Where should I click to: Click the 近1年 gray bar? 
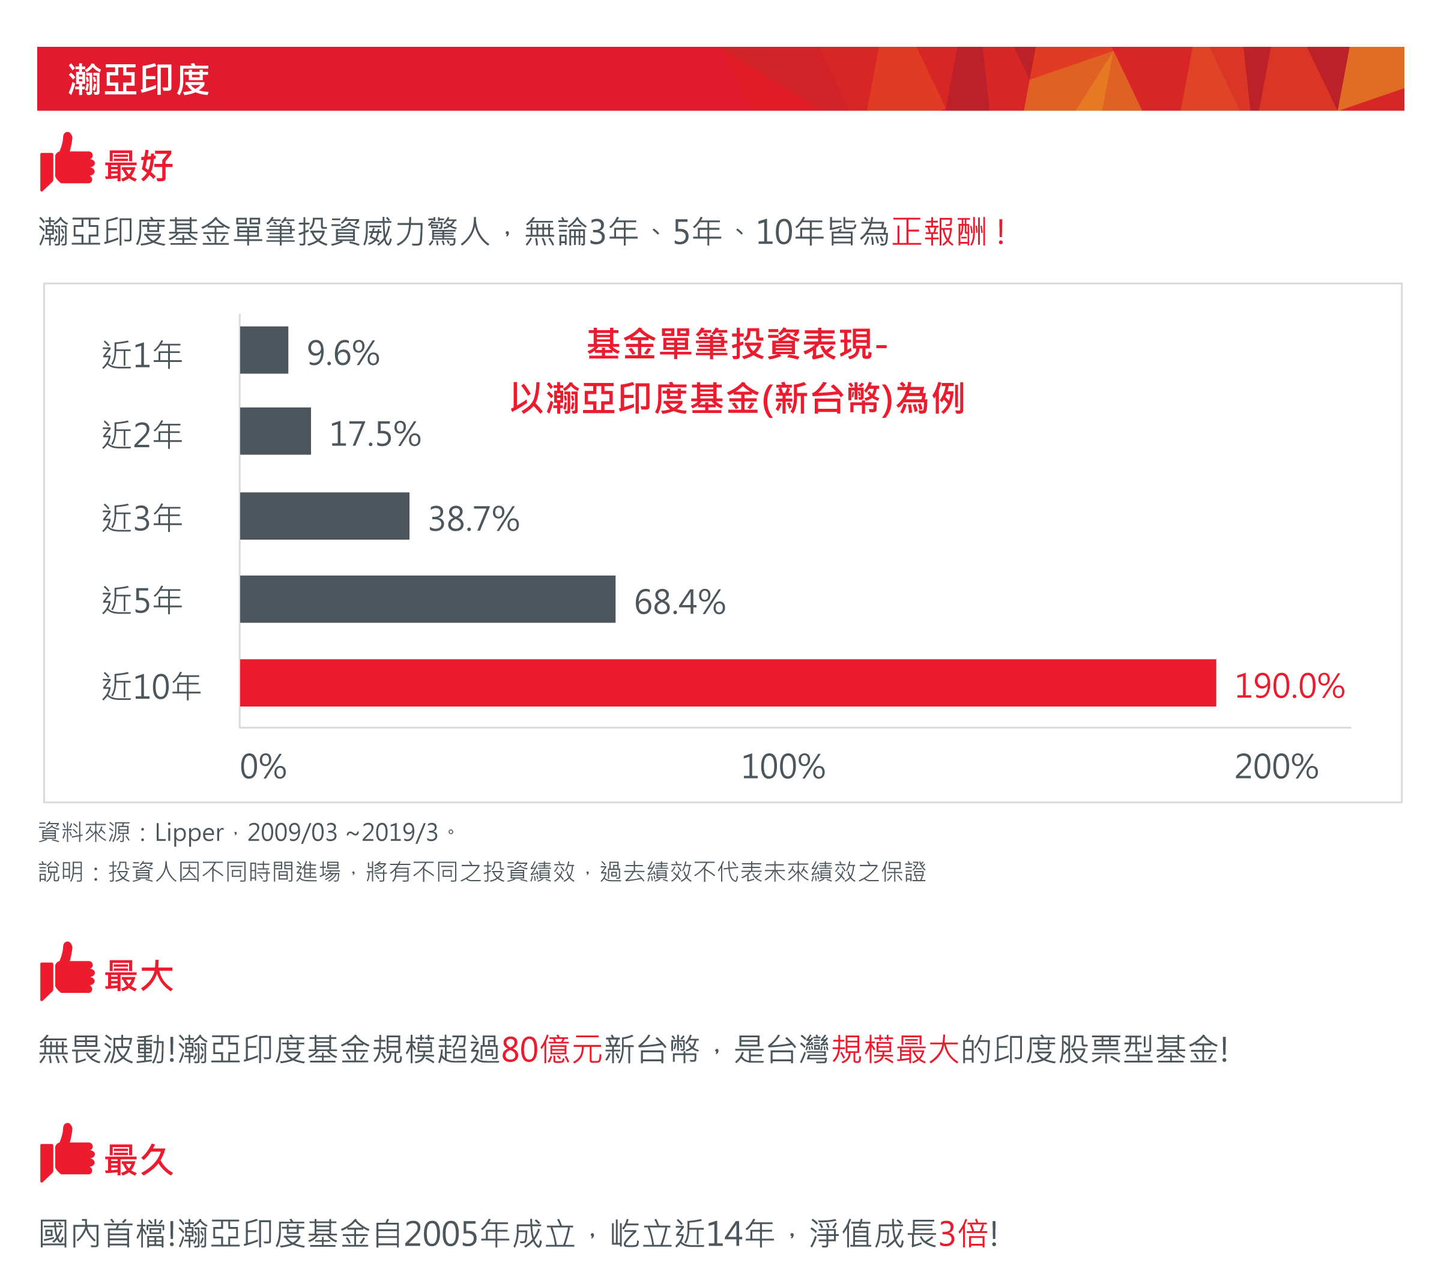264,349
